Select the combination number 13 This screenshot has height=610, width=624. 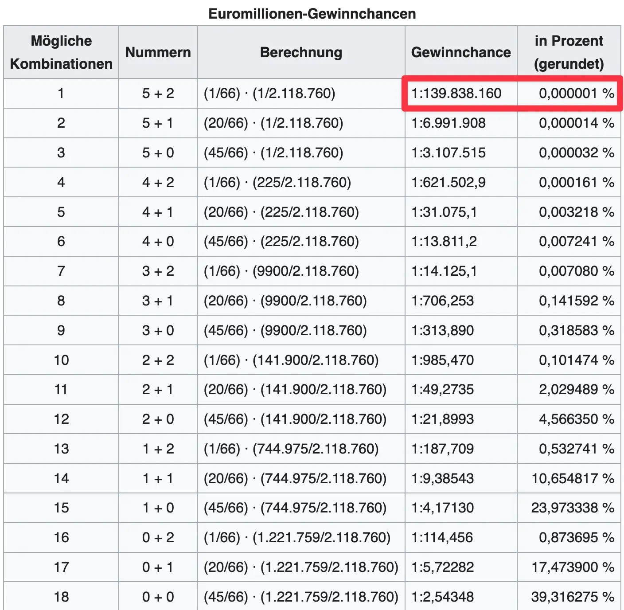[x=61, y=449]
